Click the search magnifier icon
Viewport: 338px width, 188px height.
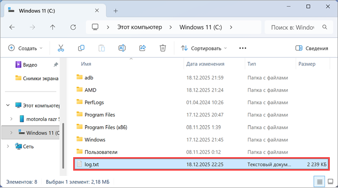coord(325,27)
